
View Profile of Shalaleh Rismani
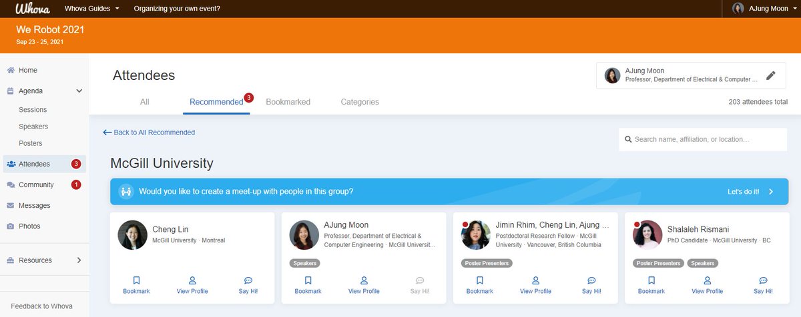(x=707, y=285)
